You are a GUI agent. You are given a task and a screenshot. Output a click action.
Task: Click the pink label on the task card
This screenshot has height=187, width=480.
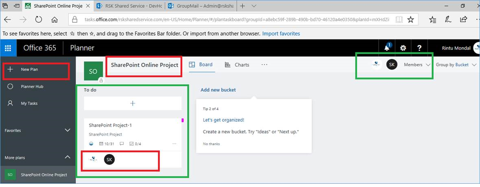(183, 121)
